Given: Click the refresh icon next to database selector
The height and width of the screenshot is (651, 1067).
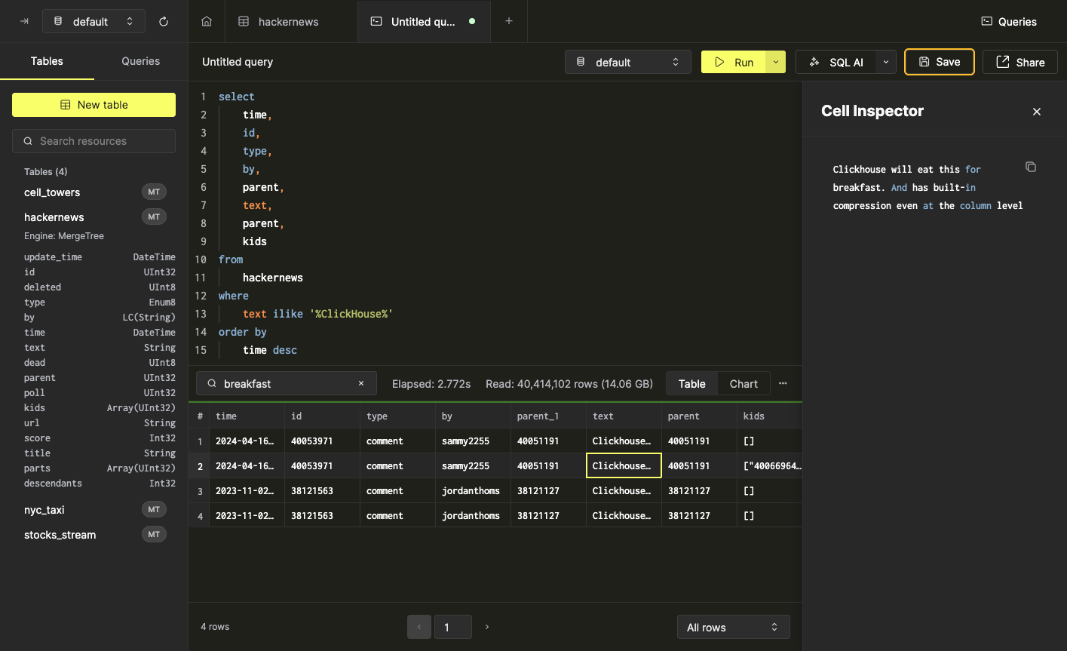Looking at the screenshot, I should [164, 22].
